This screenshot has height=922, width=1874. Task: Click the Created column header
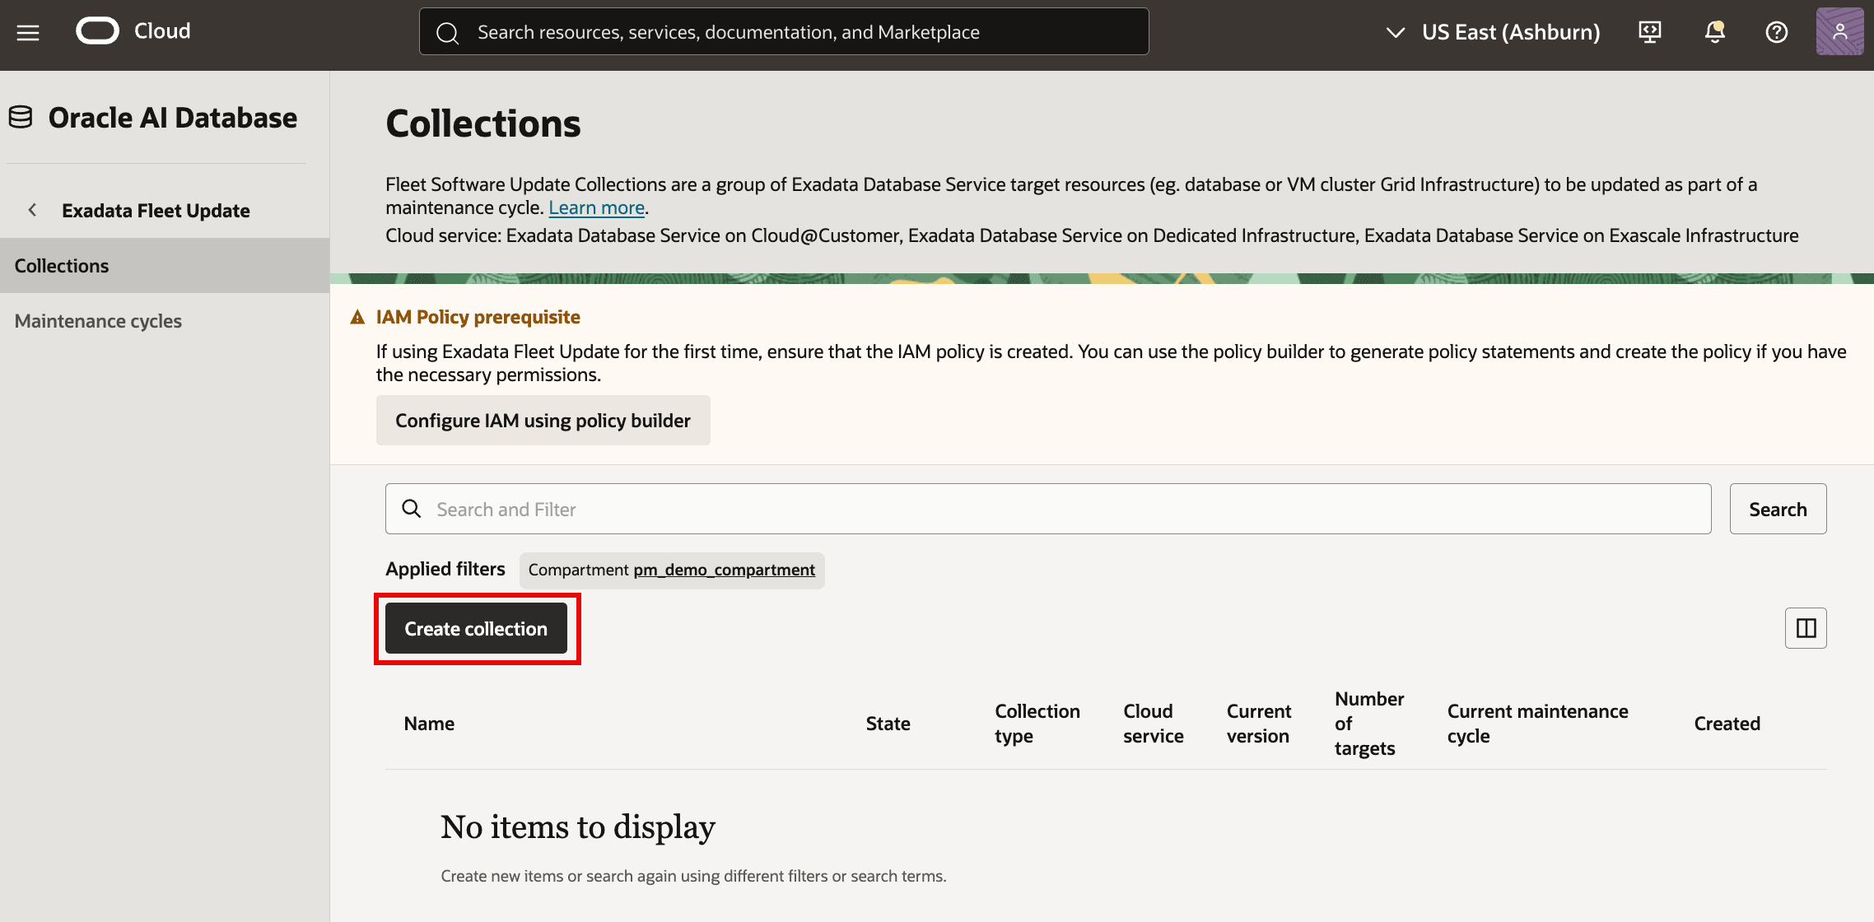(1727, 724)
